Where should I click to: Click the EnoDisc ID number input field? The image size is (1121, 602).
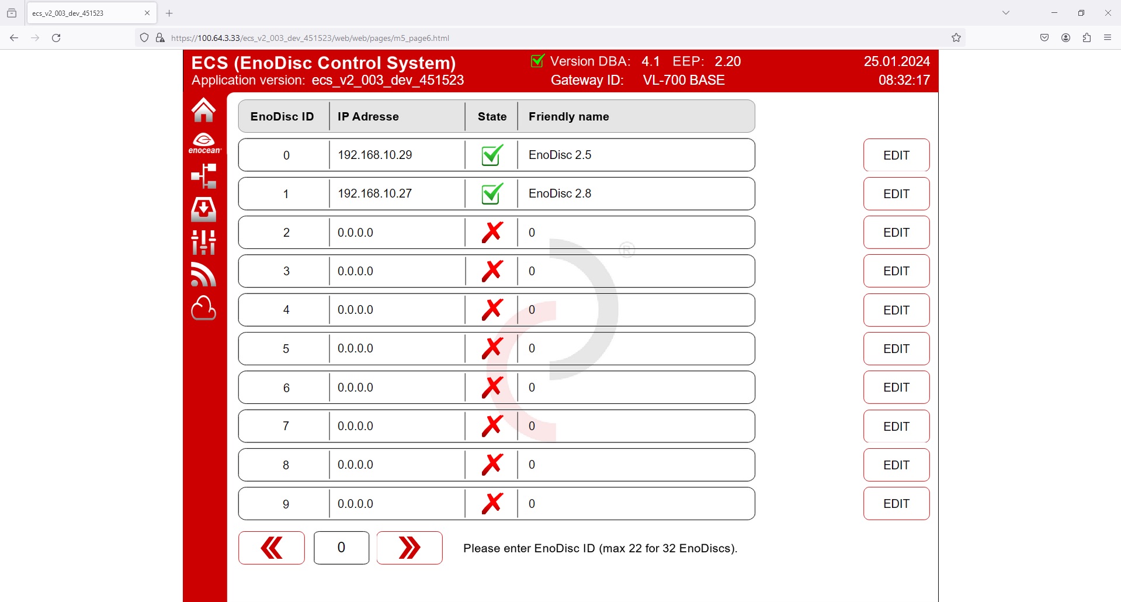[341, 548]
